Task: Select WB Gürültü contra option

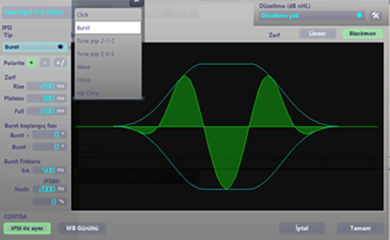Action: tap(82, 228)
